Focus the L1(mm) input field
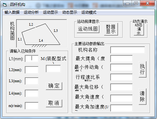 point(32,59)
